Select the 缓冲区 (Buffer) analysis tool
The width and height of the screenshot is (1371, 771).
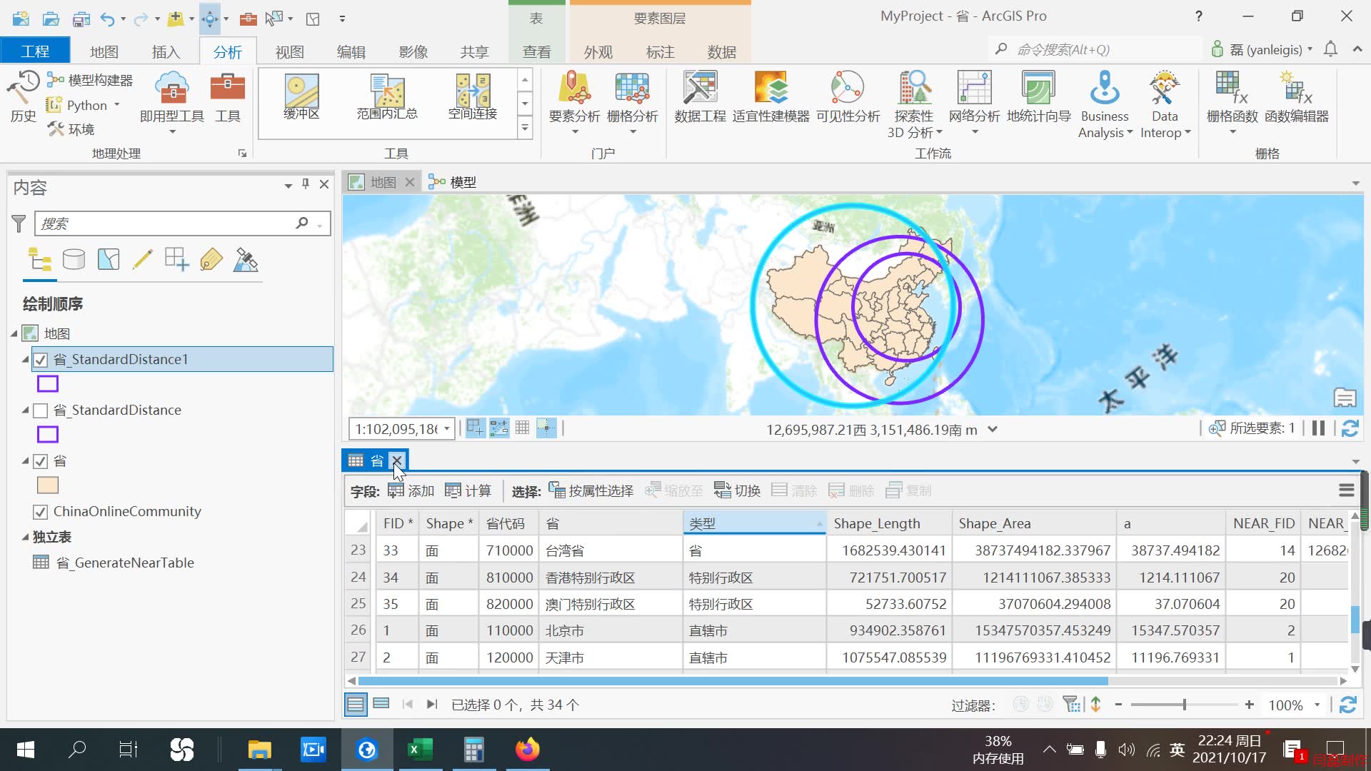pyautogui.click(x=301, y=96)
